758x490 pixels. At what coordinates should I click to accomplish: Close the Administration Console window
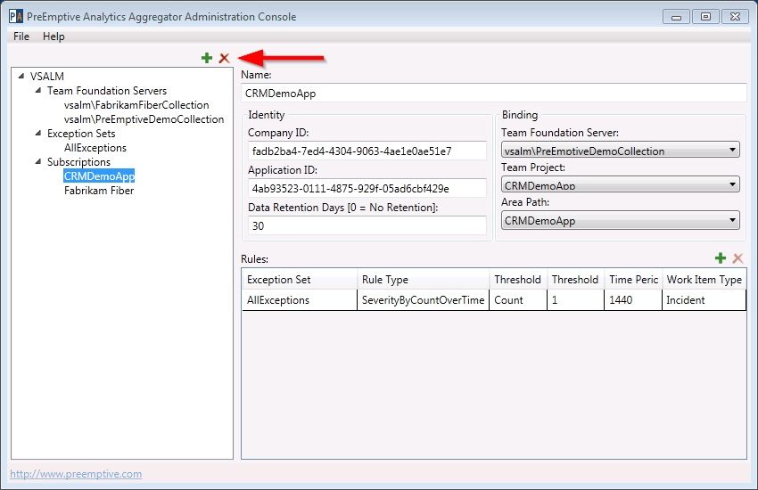736,17
